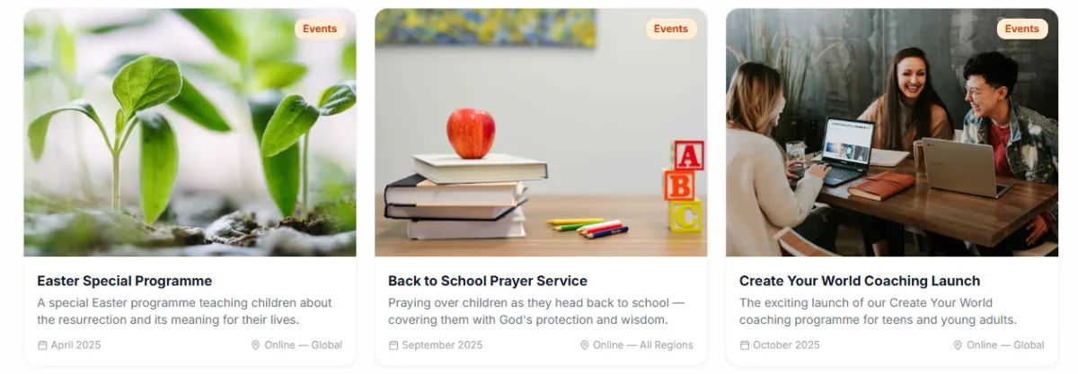Click calendar icon beside September 2025
Screen dimensions: 1078x374
click(393, 345)
